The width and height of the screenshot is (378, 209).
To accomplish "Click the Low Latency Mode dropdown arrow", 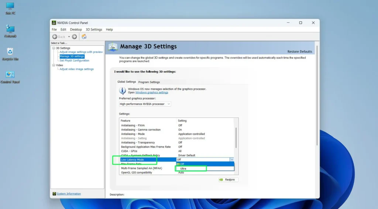I will tap(232, 160).
